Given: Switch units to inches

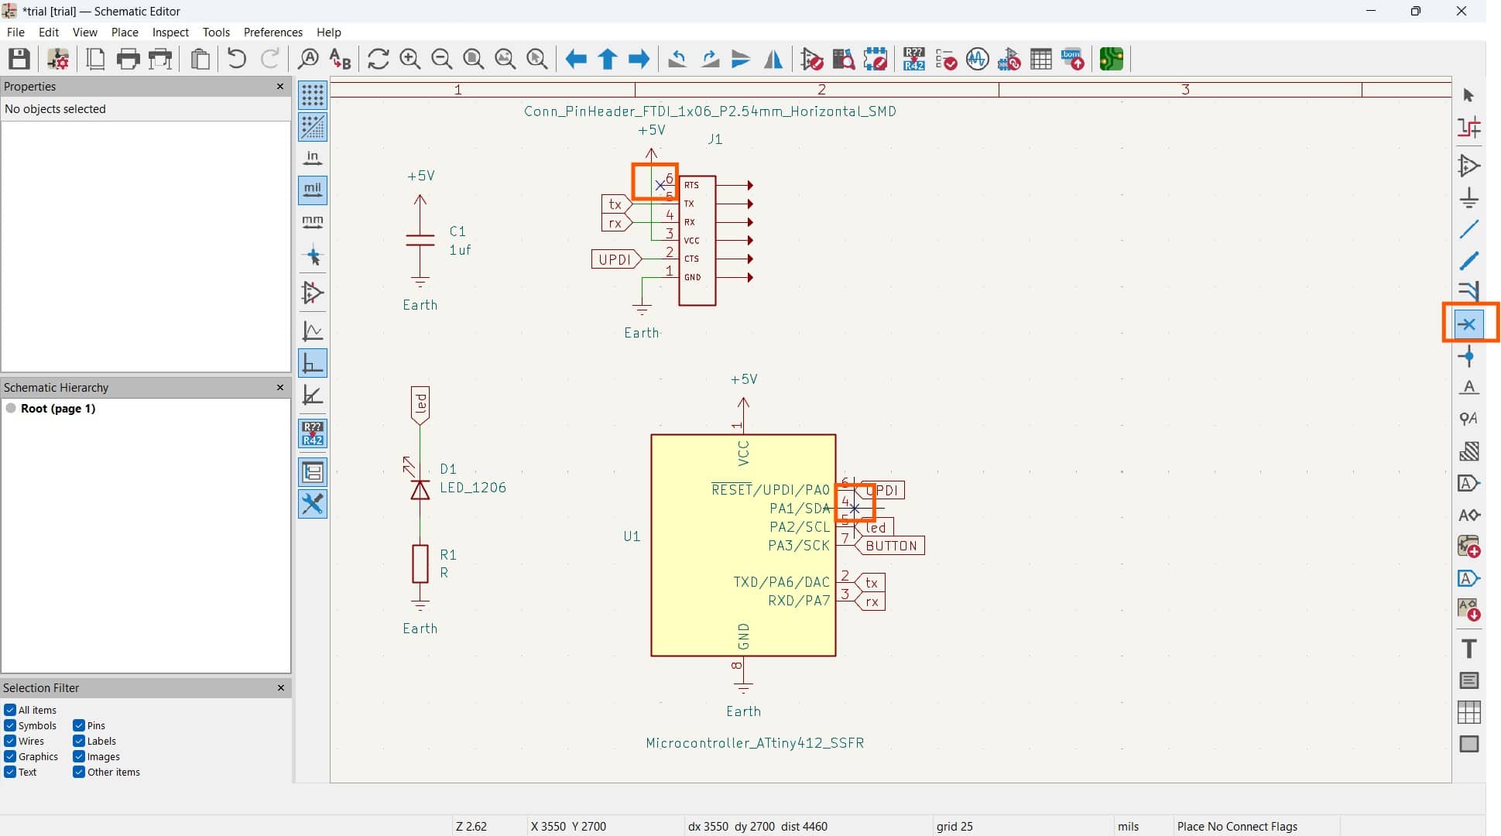Looking at the screenshot, I should click(x=312, y=158).
